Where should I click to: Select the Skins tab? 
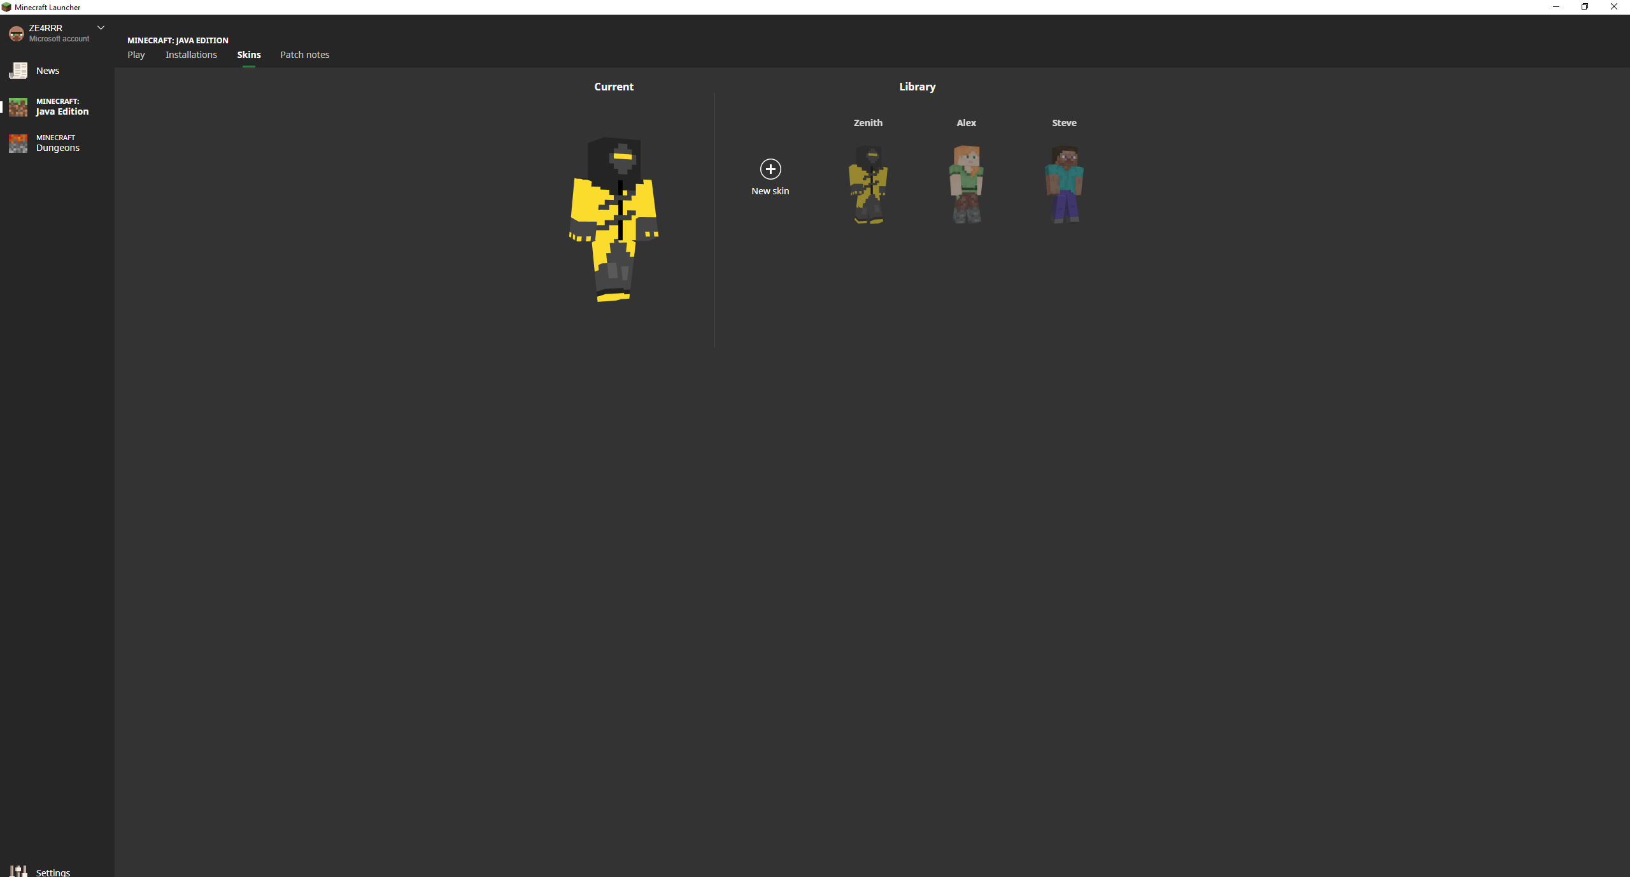coord(249,55)
